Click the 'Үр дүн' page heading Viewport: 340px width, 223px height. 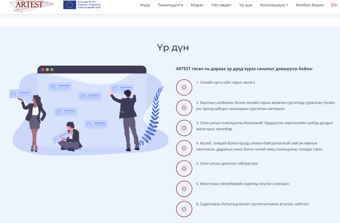pos(173,47)
